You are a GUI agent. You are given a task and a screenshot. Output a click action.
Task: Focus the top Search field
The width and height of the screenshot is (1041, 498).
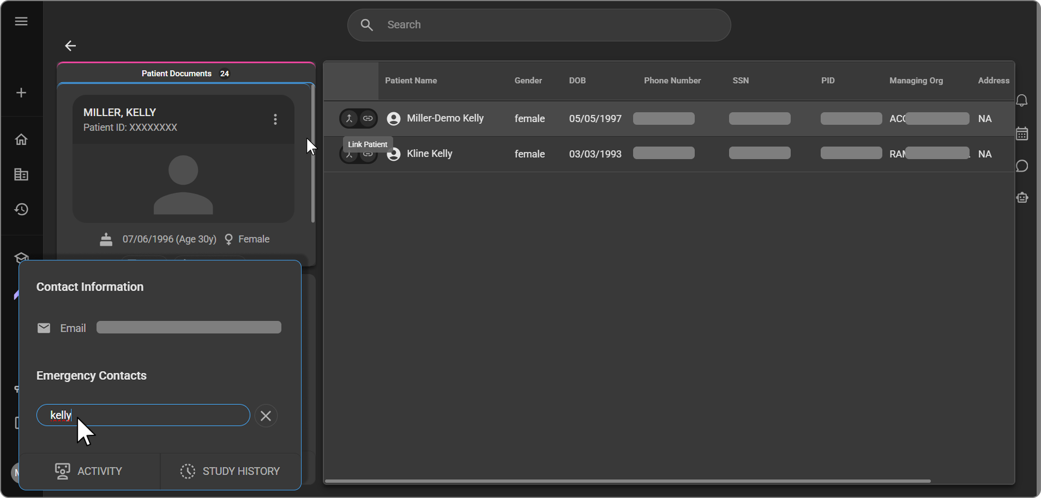click(x=539, y=25)
